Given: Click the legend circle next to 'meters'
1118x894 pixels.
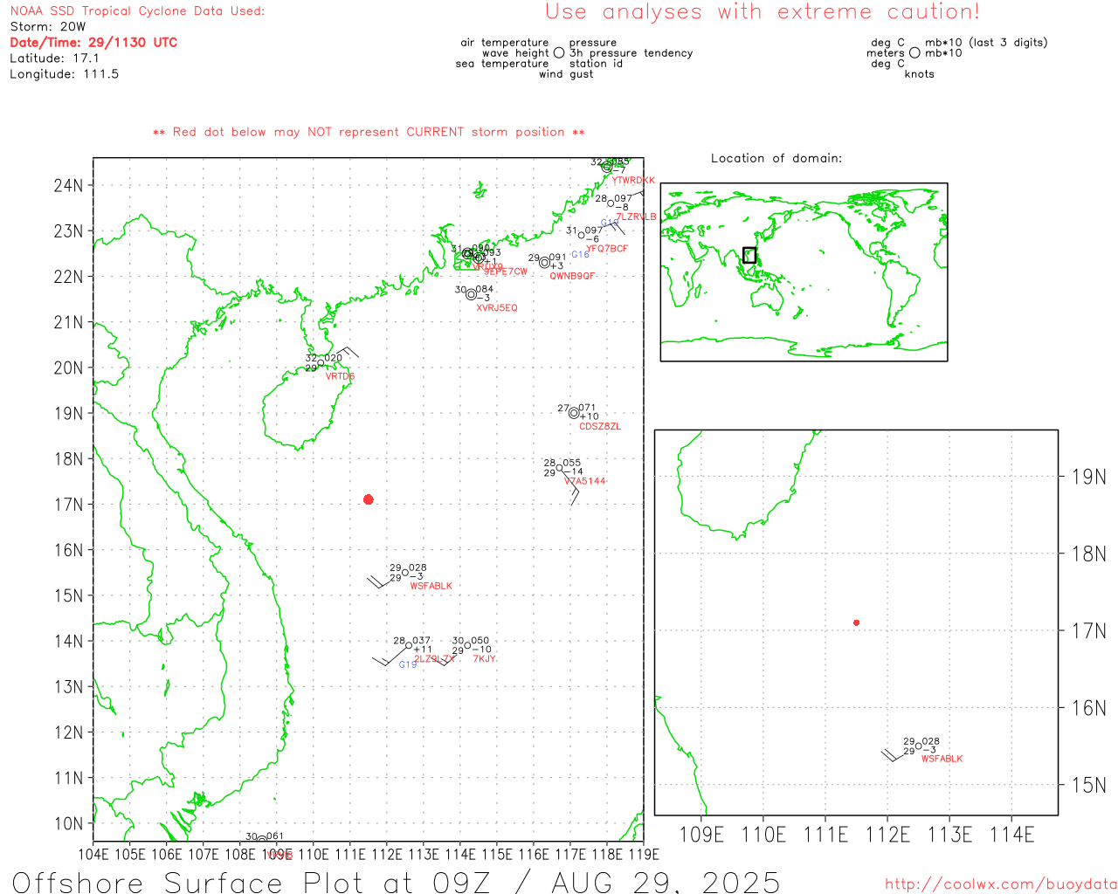Looking at the screenshot, I should 914,53.
